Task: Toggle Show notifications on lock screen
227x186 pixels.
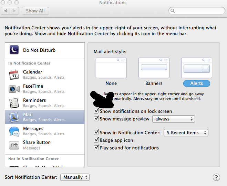Action: point(96,111)
